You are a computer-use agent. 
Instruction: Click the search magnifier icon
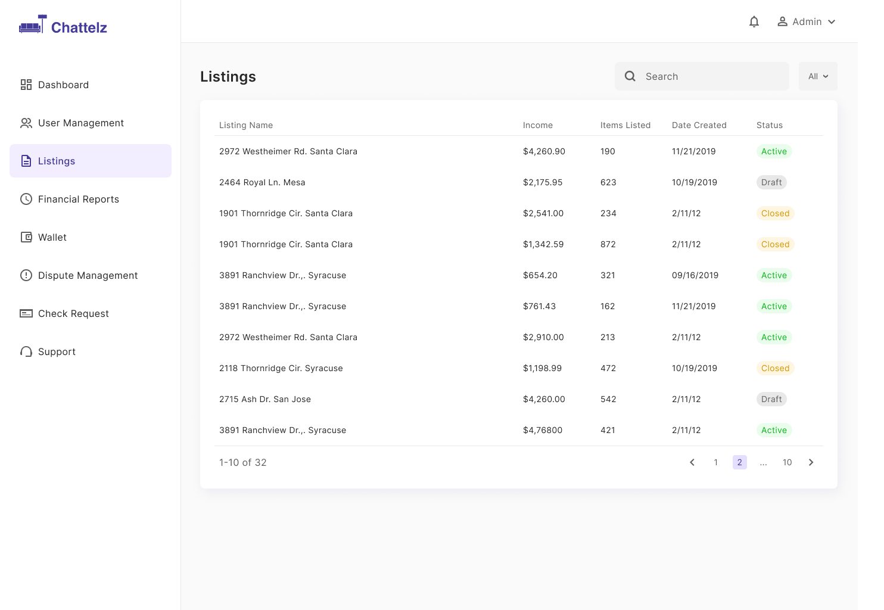(630, 76)
